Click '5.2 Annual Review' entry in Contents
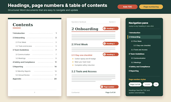The width and height of the screenshot is (171, 102). coord(36,75)
